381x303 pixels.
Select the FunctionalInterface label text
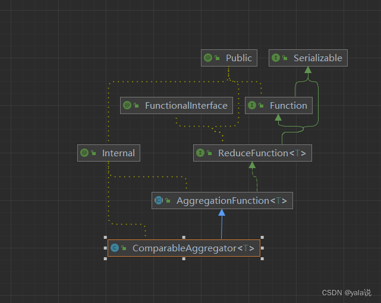tap(186, 106)
